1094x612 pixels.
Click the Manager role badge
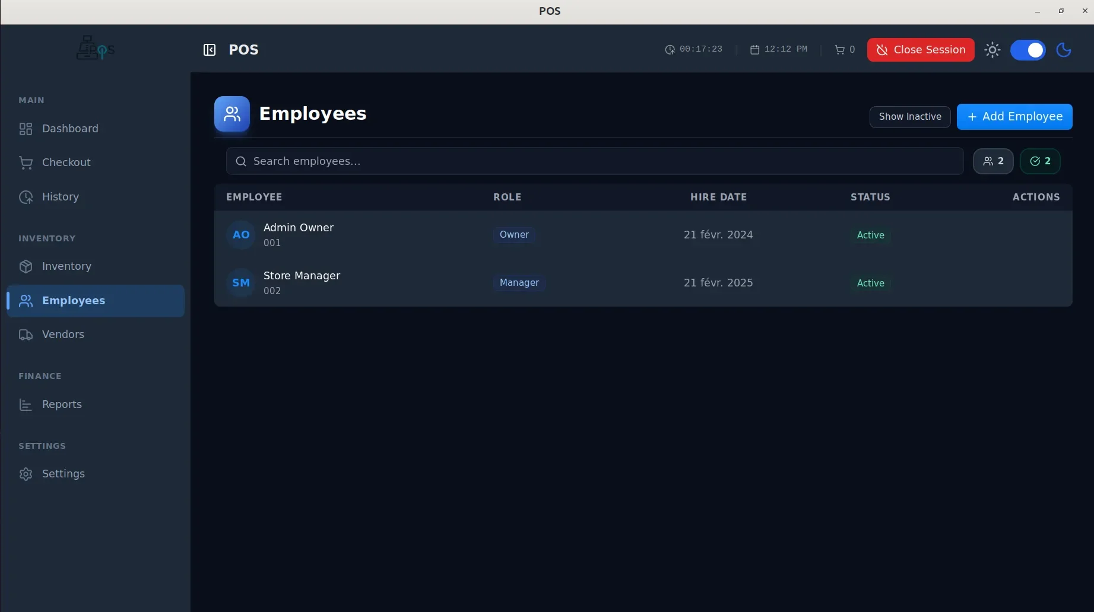tap(519, 283)
